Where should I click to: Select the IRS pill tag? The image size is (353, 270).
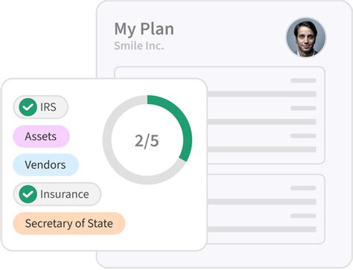pos(41,107)
